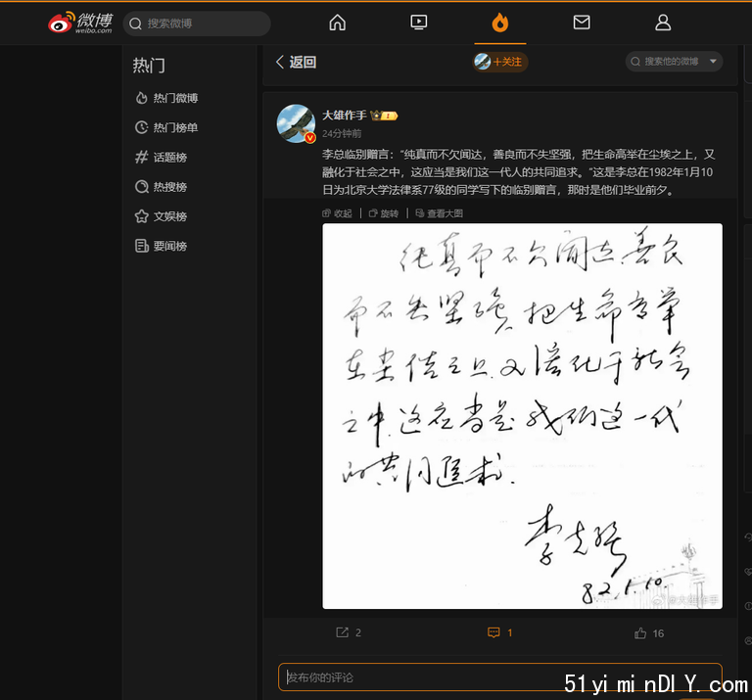Open the messages envelope icon

(582, 23)
